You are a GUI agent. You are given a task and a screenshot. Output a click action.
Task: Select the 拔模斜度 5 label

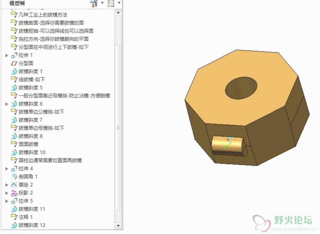pos(30,87)
